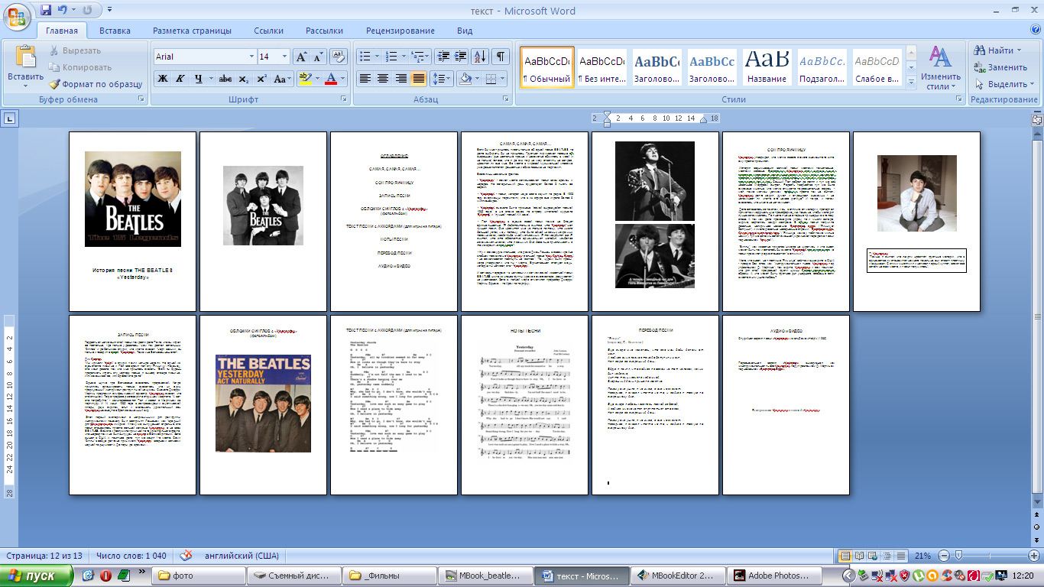Apply strikethrough formatting
Image resolution: width=1044 pixels, height=587 pixels.
click(x=225, y=79)
